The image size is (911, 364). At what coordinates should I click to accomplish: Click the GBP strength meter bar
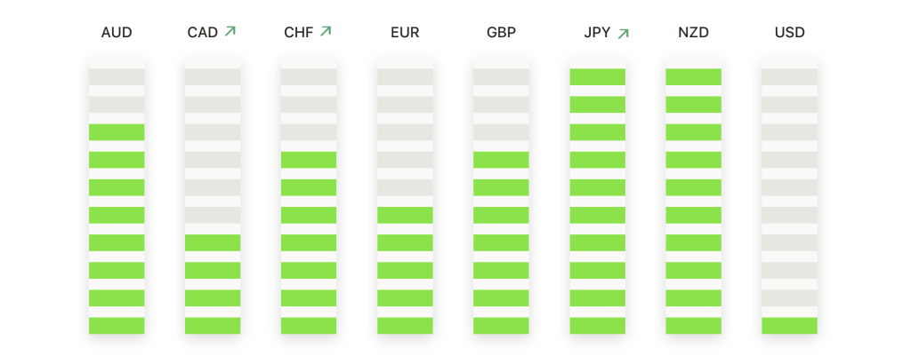click(x=501, y=201)
